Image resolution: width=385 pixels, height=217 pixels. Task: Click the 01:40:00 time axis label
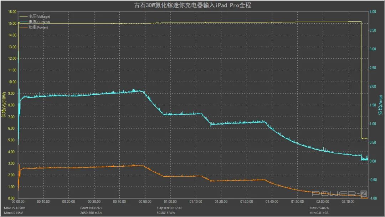(272, 202)
